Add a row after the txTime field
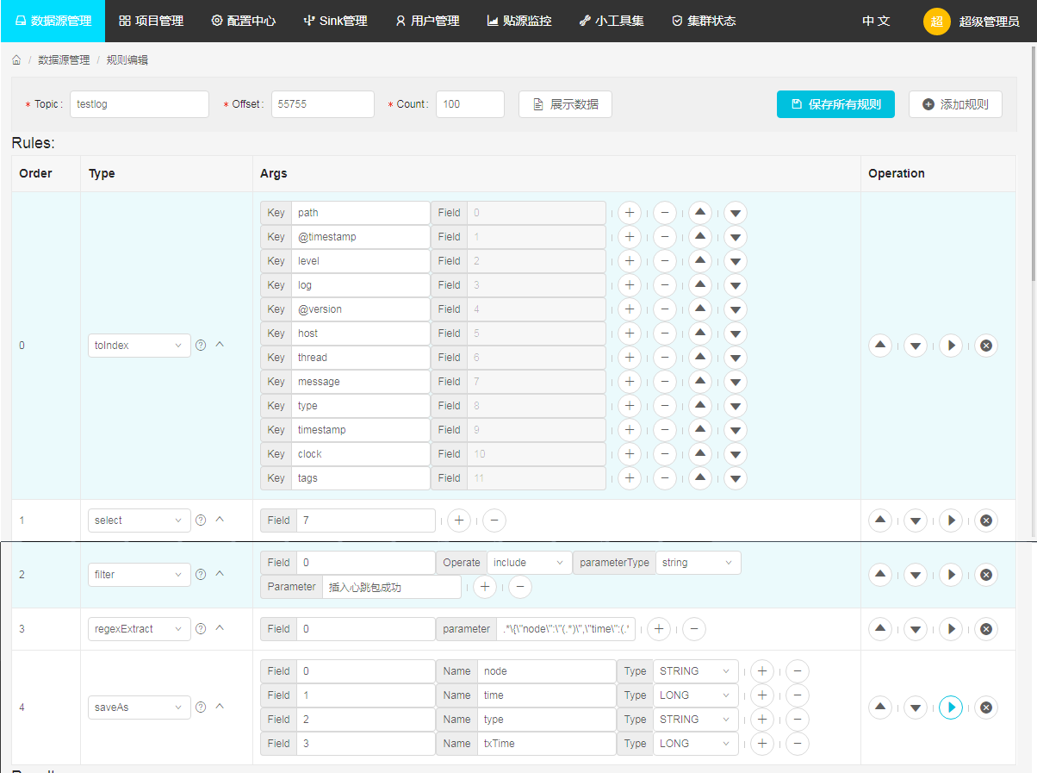 (762, 744)
